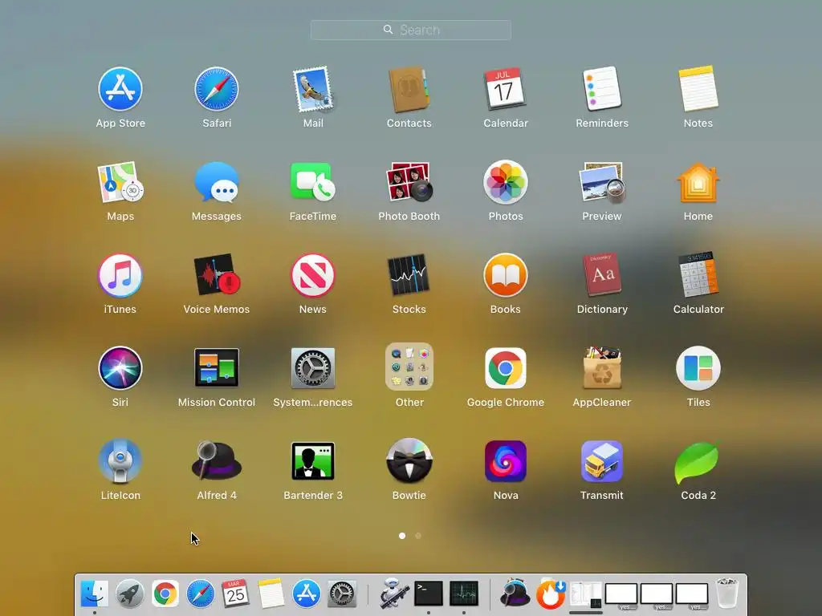The height and width of the screenshot is (616, 822).
Task: Open the Contacts app
Action: click(x=409, y=89)
